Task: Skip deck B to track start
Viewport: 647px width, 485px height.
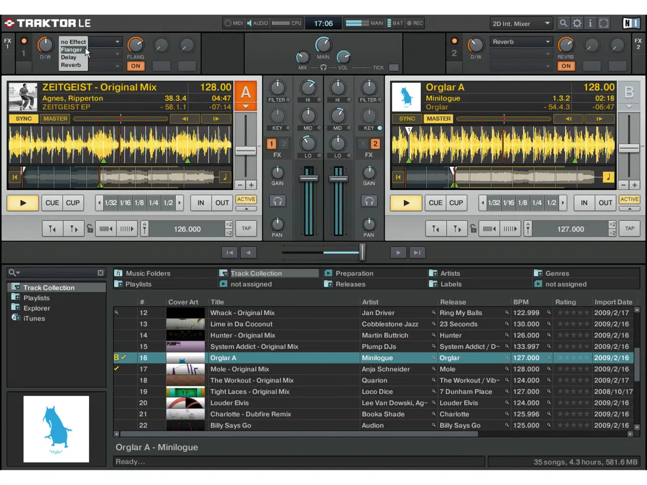Action: tap(398, 177)
